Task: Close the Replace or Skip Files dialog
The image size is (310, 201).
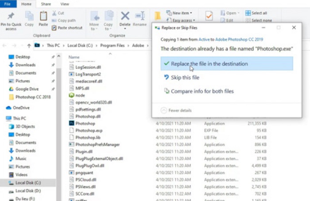Action: click(x=294, y=27)
